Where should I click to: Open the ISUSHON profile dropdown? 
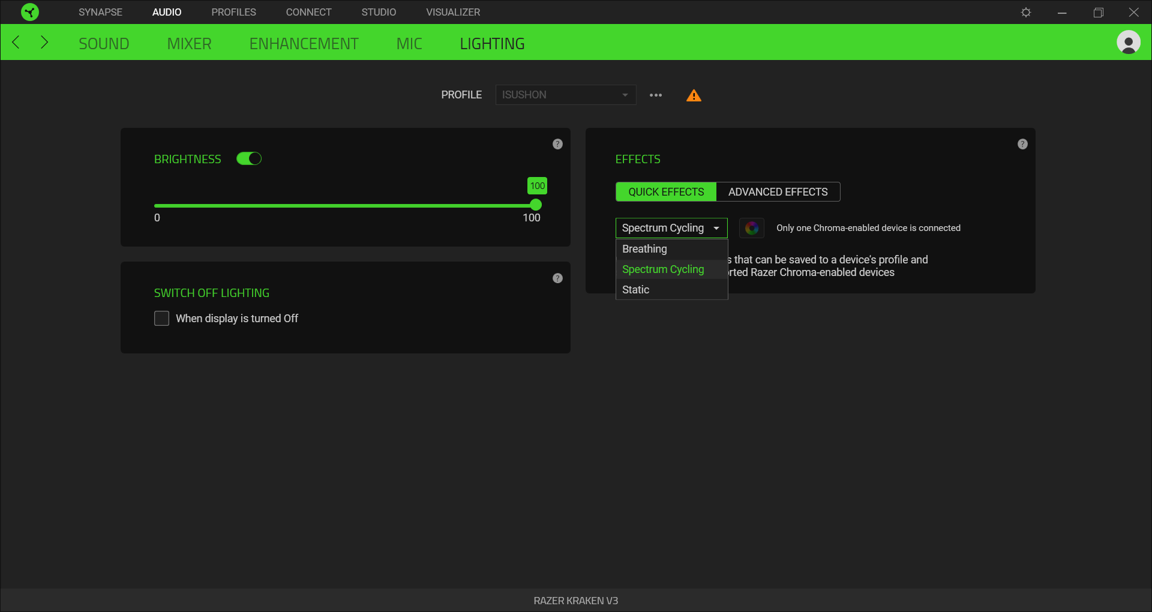click(x=566, y=95)
